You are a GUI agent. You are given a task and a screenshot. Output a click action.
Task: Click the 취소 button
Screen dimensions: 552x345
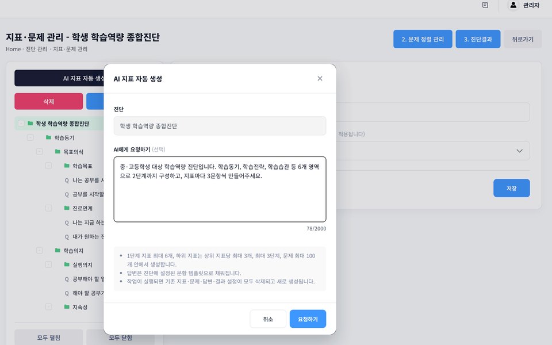pyautogui.click(x=268, y=319)
